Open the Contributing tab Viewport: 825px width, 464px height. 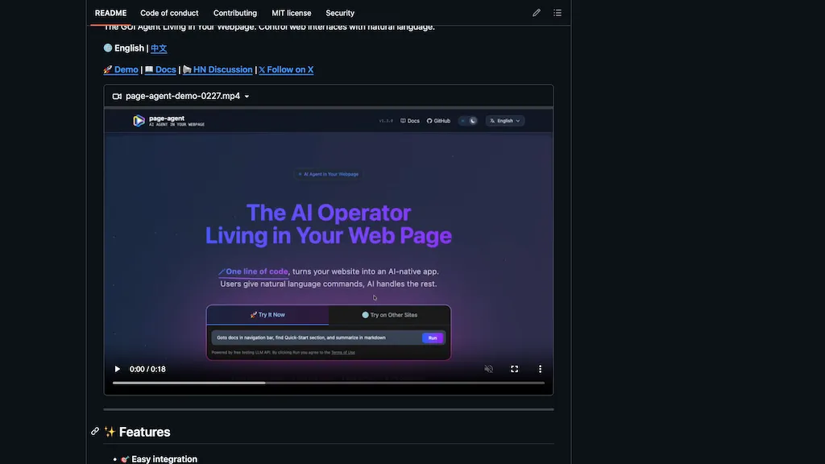pos(234,13)
